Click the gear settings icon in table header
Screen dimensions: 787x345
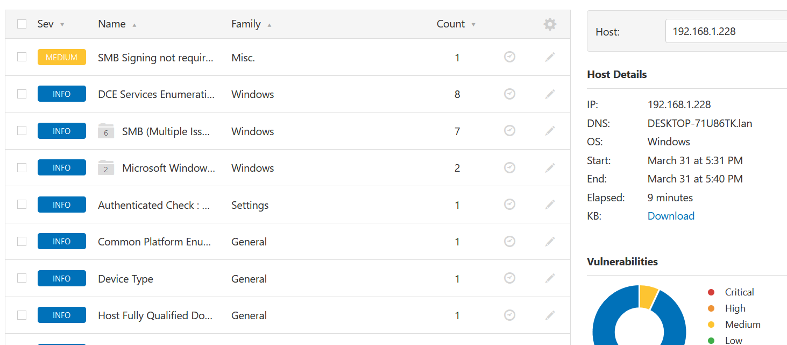click(550, 24)
